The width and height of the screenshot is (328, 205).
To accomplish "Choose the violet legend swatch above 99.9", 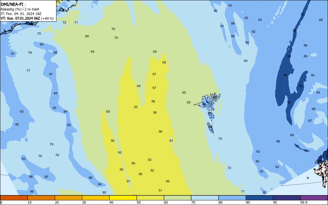I will point(314,198).
